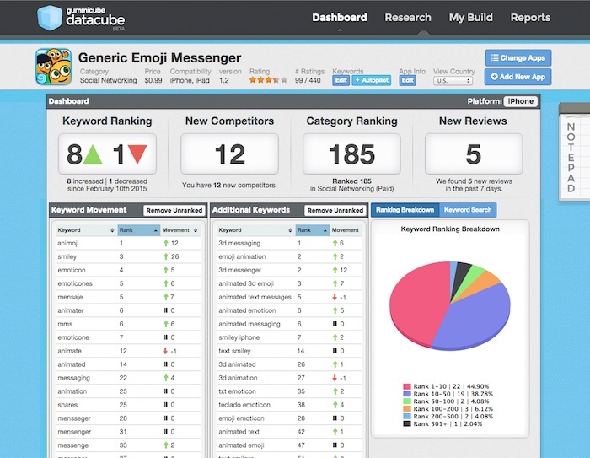Click the Rank 50-100 green legend swatch

tap(407, 401)
